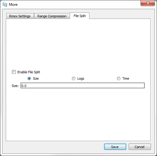Image resolution: width=157 pixels, height=156 pixels.
Task: Select the File Split tab
Action: (x=80, y=16)
